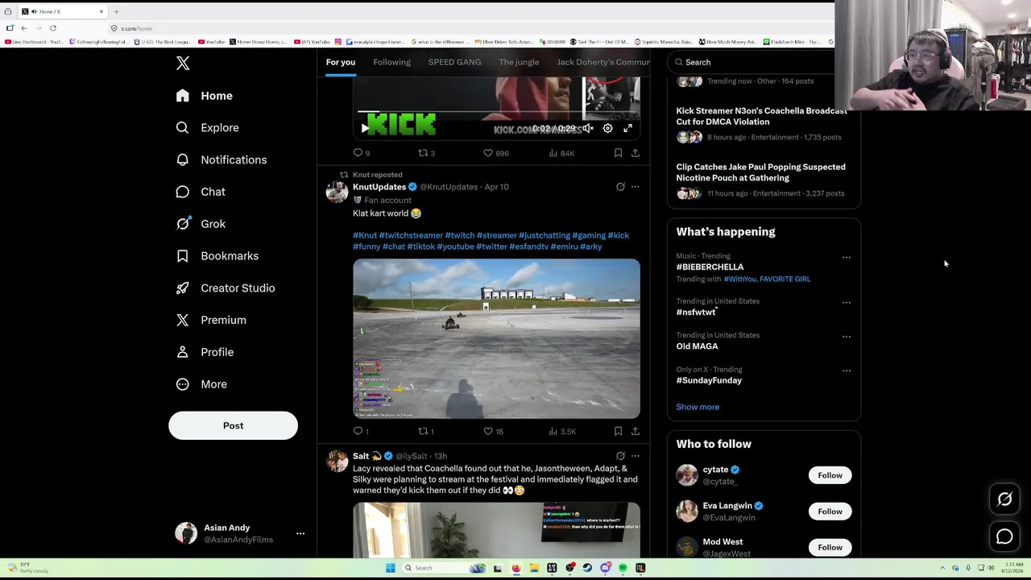
Task: Reload the page in browser toolbar
Action: [53, 28]
